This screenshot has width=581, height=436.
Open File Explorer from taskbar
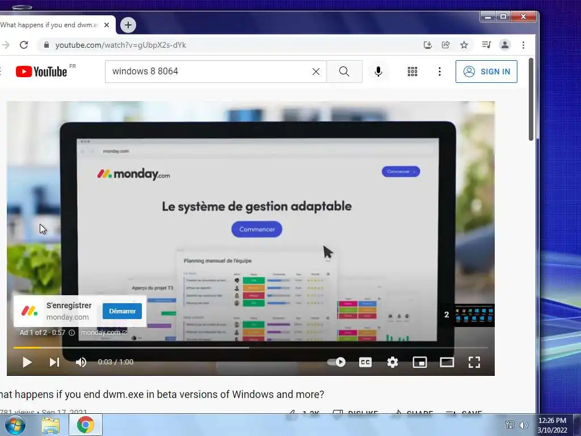(50, 425)
